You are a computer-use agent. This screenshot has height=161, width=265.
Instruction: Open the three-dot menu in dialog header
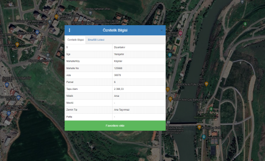click(70, 30)
